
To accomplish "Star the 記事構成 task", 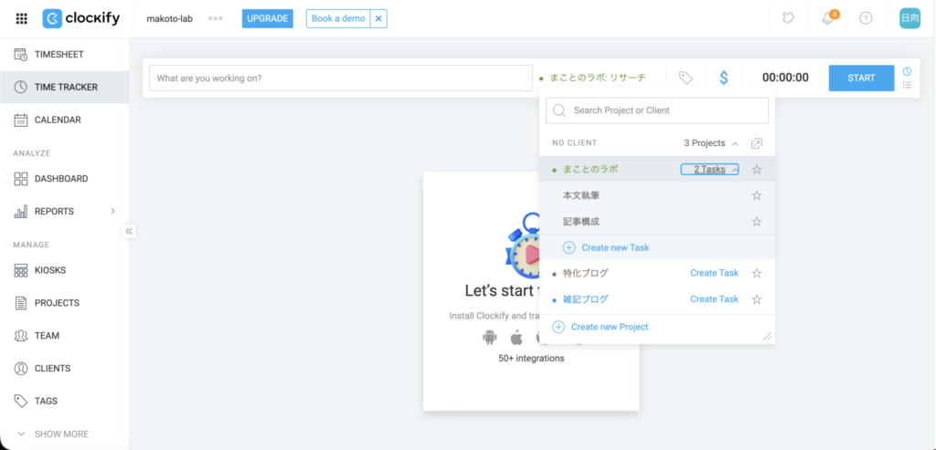I will point(756,222).
